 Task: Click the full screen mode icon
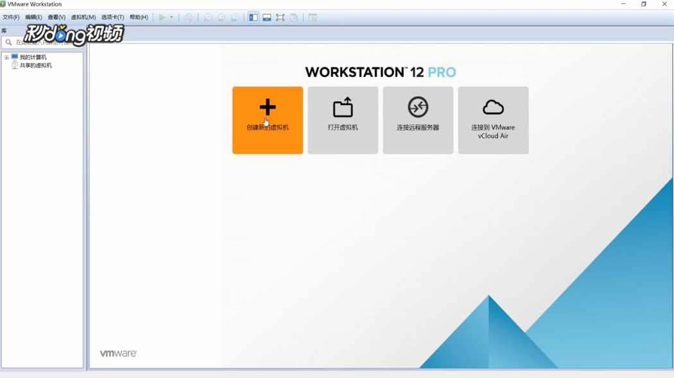(281, 17)
